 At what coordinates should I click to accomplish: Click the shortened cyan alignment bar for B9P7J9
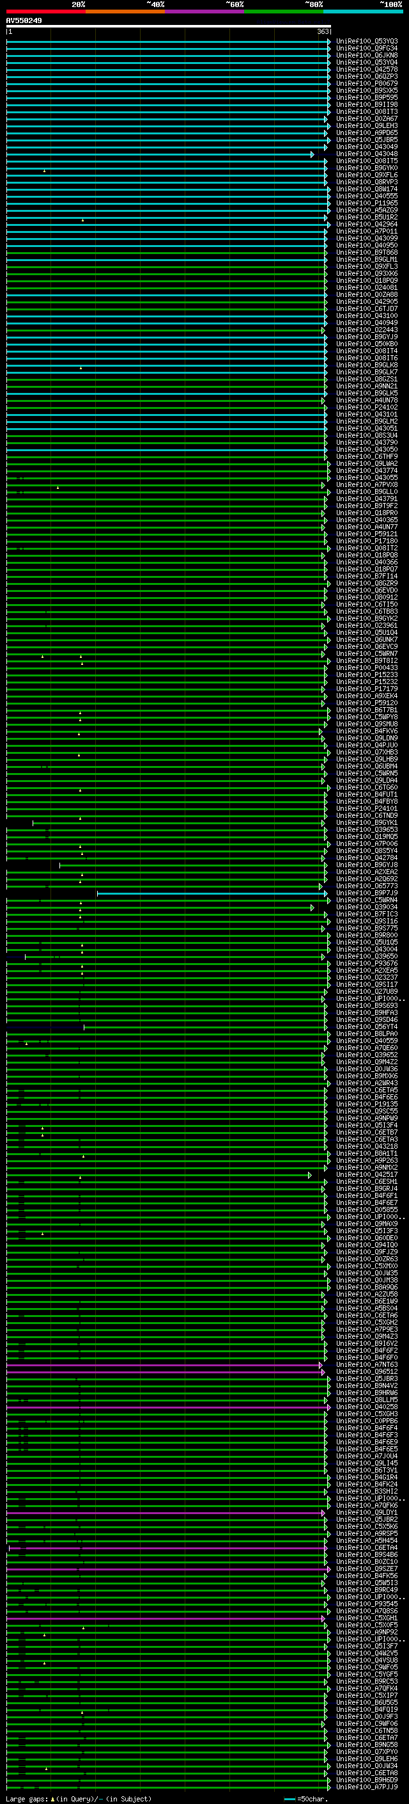tap(213, 893)
